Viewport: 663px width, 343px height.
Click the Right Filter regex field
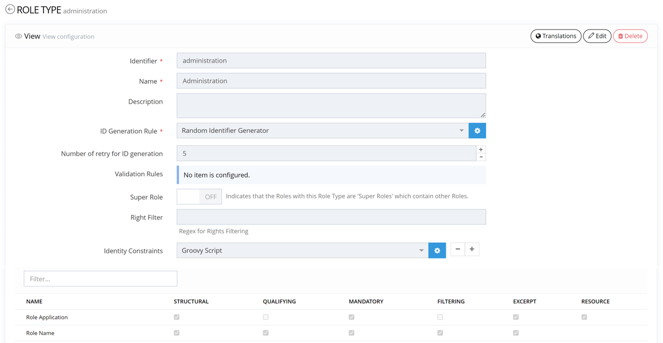pos(331,217)
